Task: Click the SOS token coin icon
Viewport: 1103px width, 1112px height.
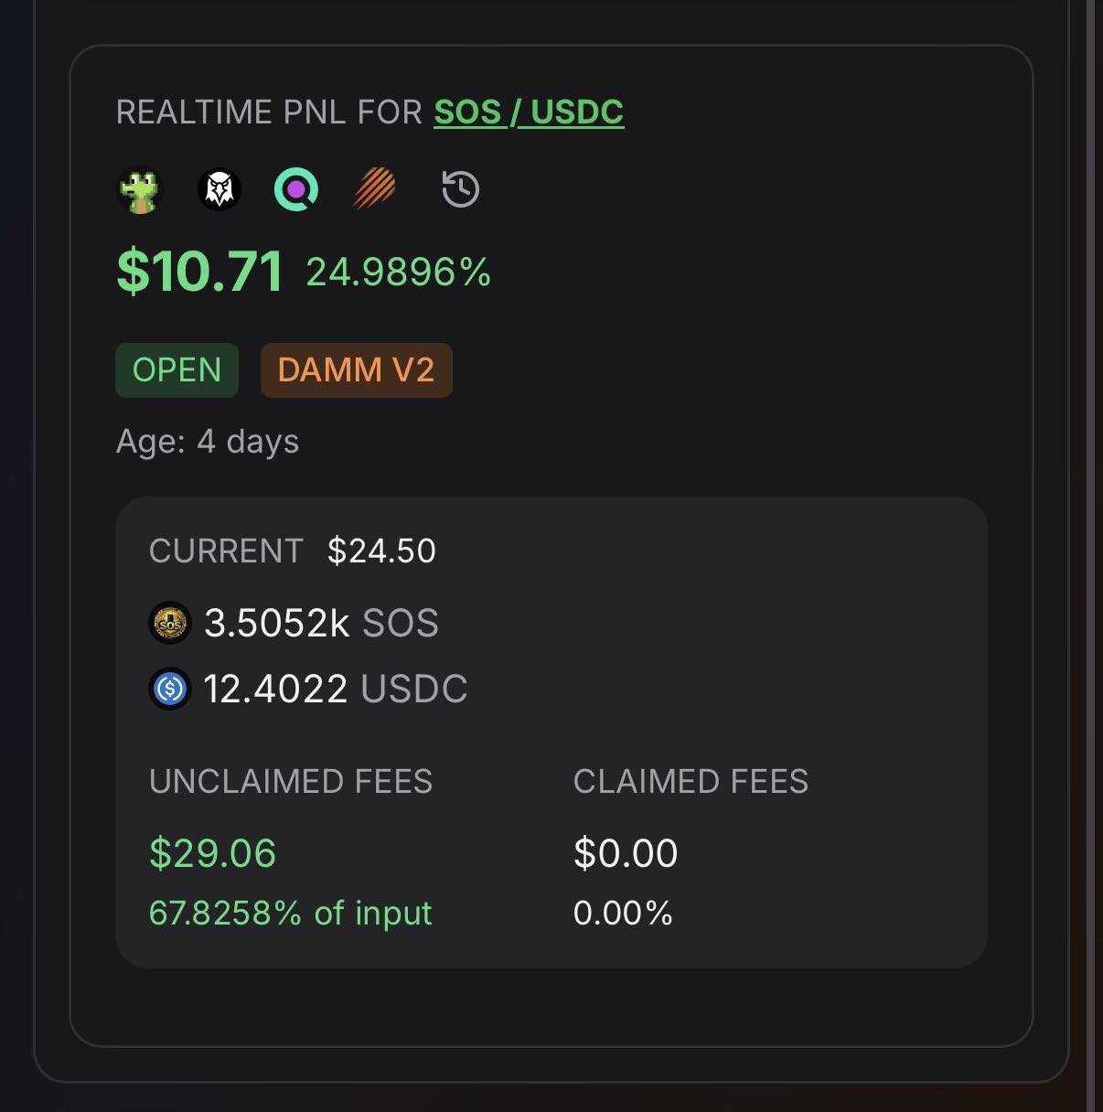Action: [x=170, y=624]
